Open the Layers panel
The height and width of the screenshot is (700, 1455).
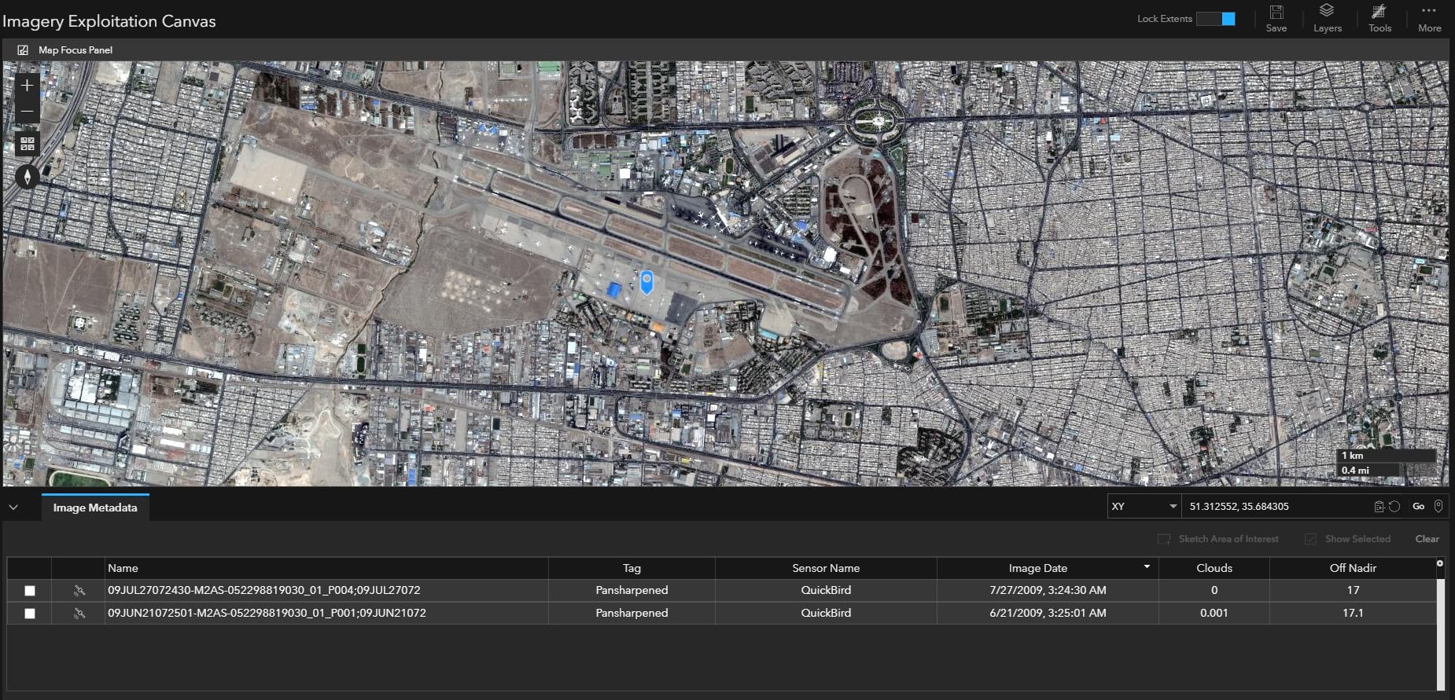pos(1327,18)
